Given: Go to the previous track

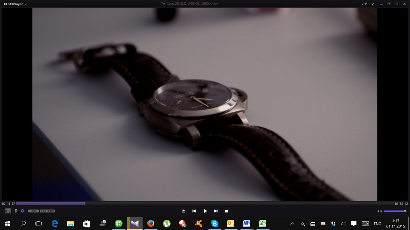Looking at the screenshot, I should pyautogui.click(x=194, y=211).
